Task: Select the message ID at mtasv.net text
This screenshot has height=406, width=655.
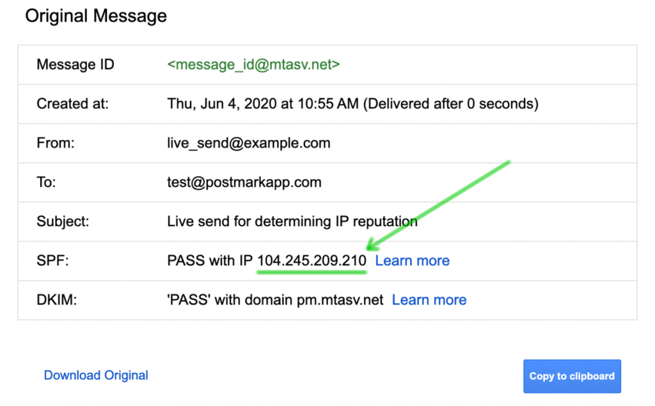Action: tap(253, 65)
